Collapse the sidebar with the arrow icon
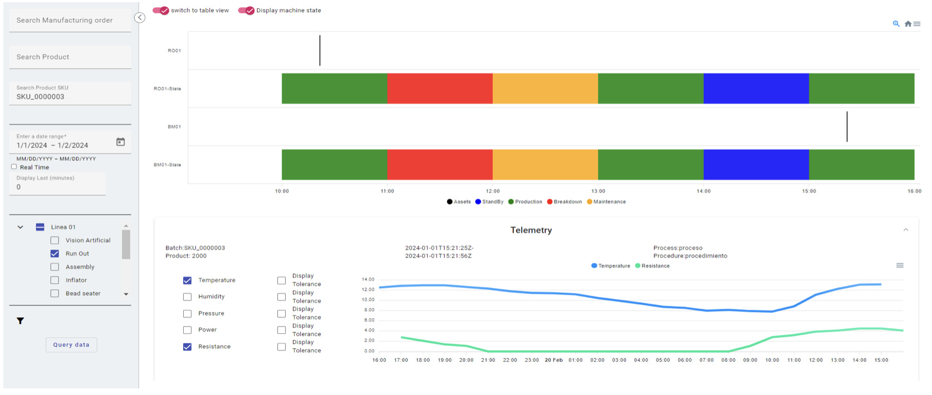The width and height of the screenshot is (932, 395). pos(140,18)
